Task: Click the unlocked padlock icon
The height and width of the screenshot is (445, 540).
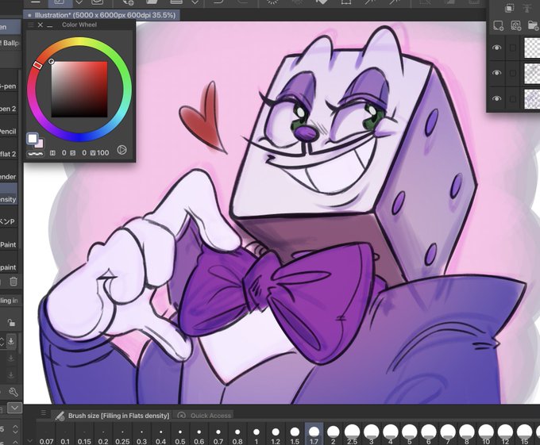Action: [11, 323]
